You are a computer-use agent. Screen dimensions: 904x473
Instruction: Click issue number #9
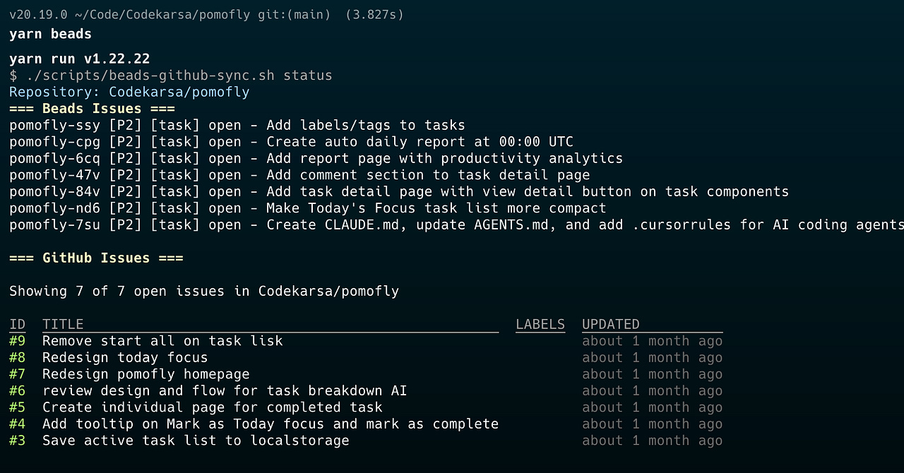pyautogui.click(x=17, y=341)
